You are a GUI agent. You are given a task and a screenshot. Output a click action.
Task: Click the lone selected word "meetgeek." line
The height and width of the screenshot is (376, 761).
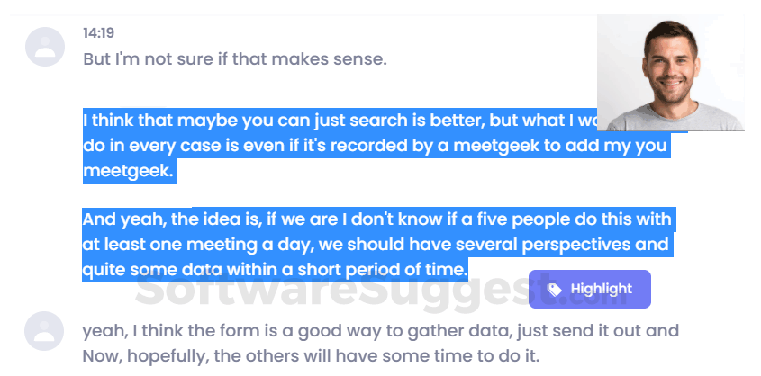[x=128, y=170]
